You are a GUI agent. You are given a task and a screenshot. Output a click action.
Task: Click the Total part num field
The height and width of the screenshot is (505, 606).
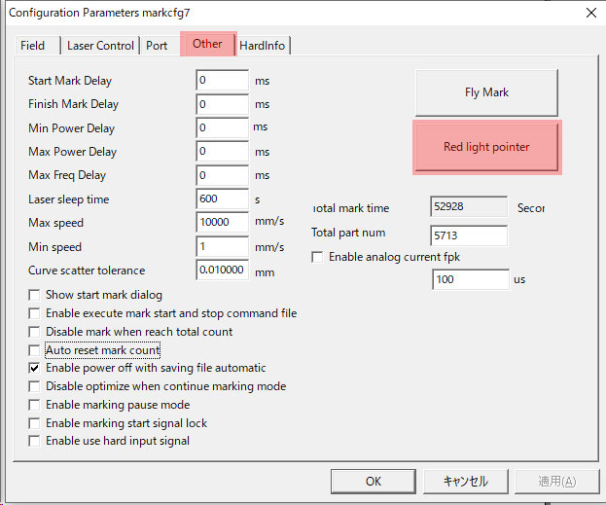tap(468, 234)
